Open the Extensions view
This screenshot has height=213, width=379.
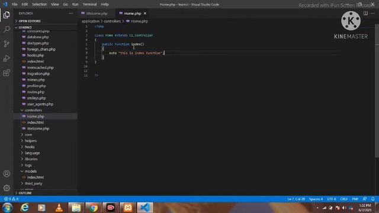pyautogui.click(x=7, y=72)
